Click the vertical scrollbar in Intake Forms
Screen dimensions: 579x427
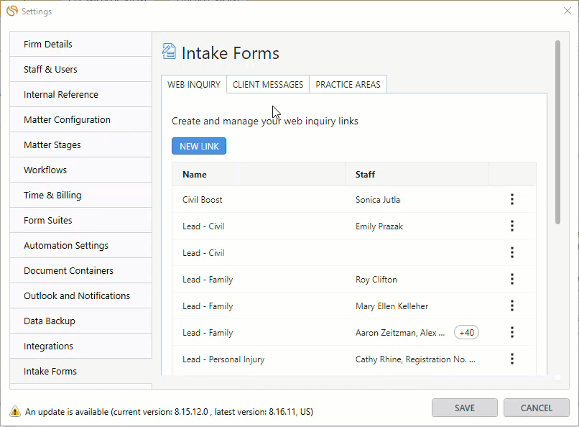[557, 132]
